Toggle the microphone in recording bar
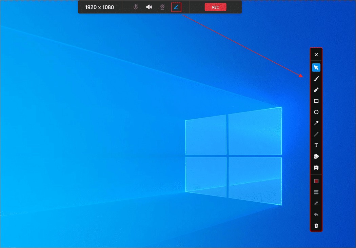 tap(136, 7)
